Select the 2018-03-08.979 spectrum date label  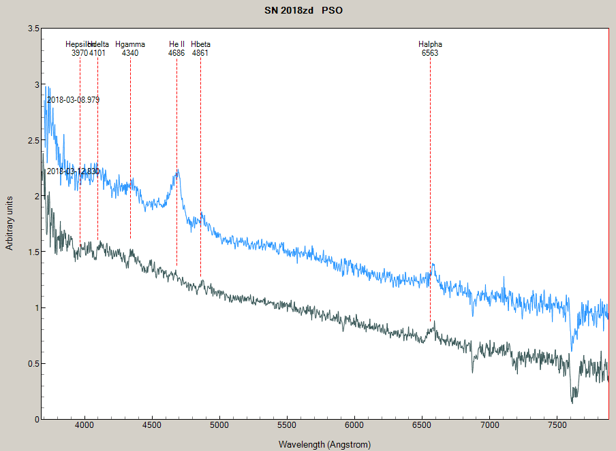click(x=73, y=99)
